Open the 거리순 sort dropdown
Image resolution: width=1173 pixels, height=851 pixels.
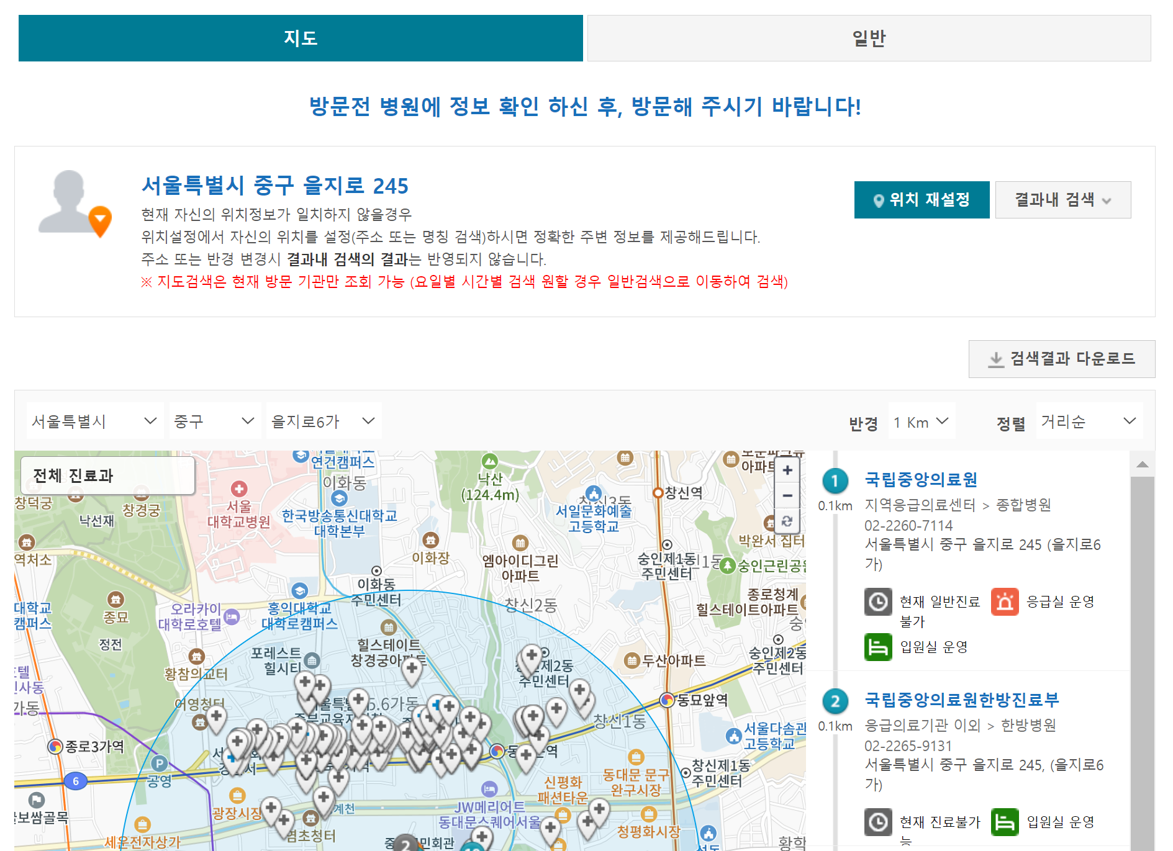pyautogui.click(x=1089, y=421)
